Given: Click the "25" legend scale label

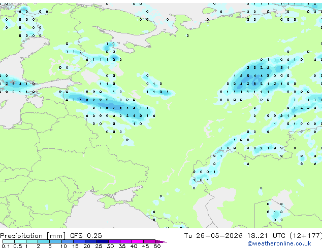Looking at the screenshot, I should pos(99,246).
